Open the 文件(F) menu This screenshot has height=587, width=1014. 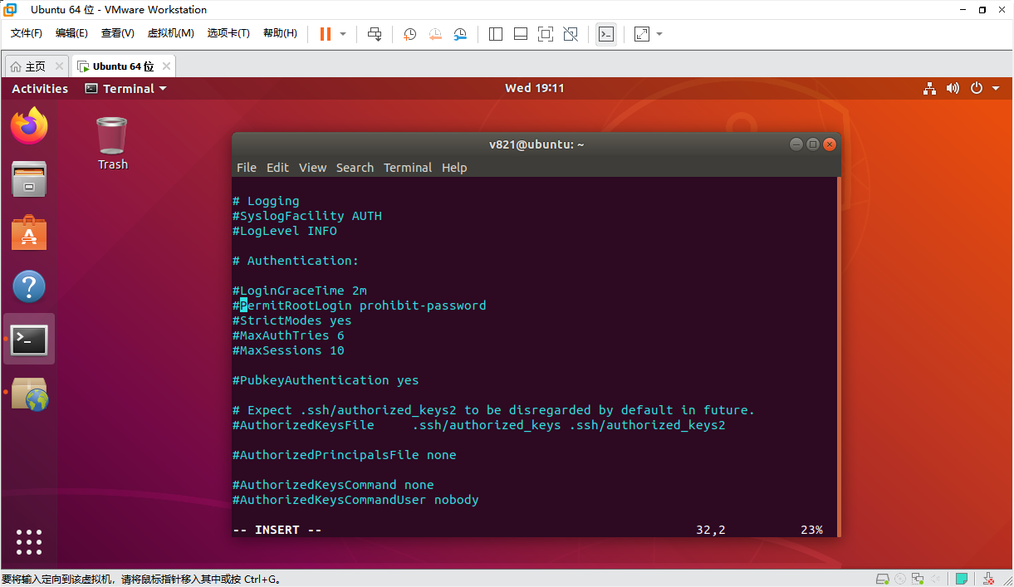point(27,33)
